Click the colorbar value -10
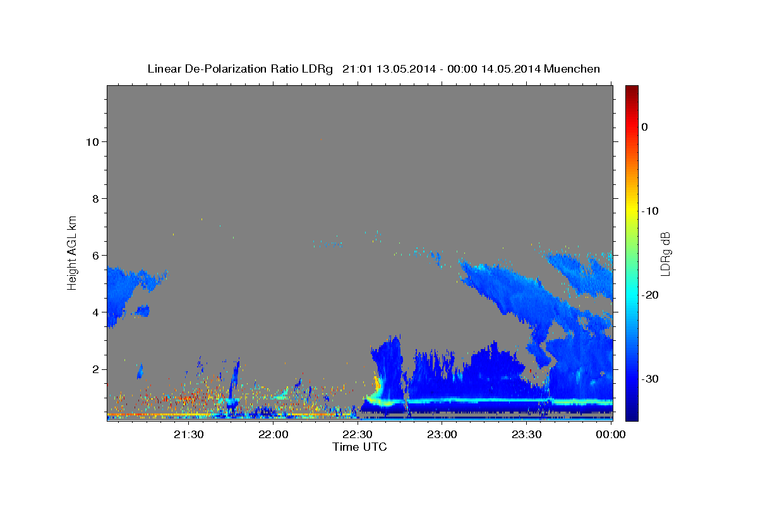Image resolution: width=758 pixels, height=505 pixels. [x=649, y=211]
